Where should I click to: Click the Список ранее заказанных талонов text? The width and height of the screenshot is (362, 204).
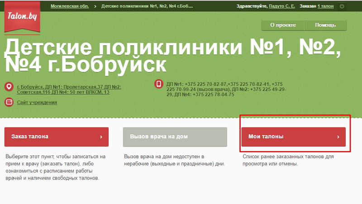point(288,160)
